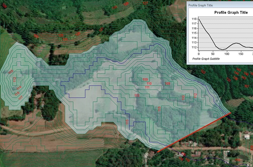Click the 111 contour label on the map

pos(148,88)
